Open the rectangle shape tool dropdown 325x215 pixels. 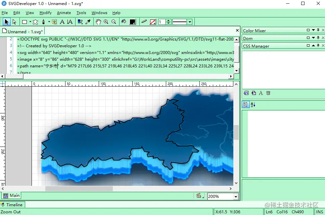point(30,21)
